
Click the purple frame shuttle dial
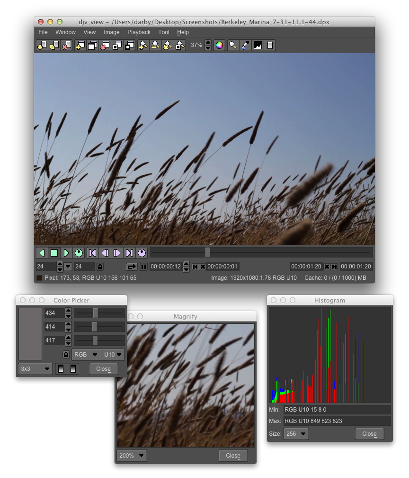(142, 253)
